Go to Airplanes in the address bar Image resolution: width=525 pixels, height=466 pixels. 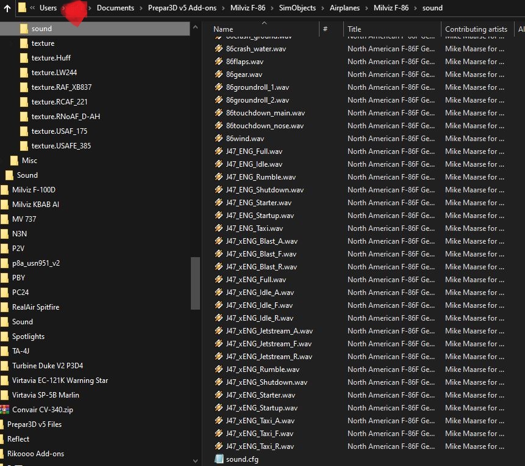coord(345,8)
